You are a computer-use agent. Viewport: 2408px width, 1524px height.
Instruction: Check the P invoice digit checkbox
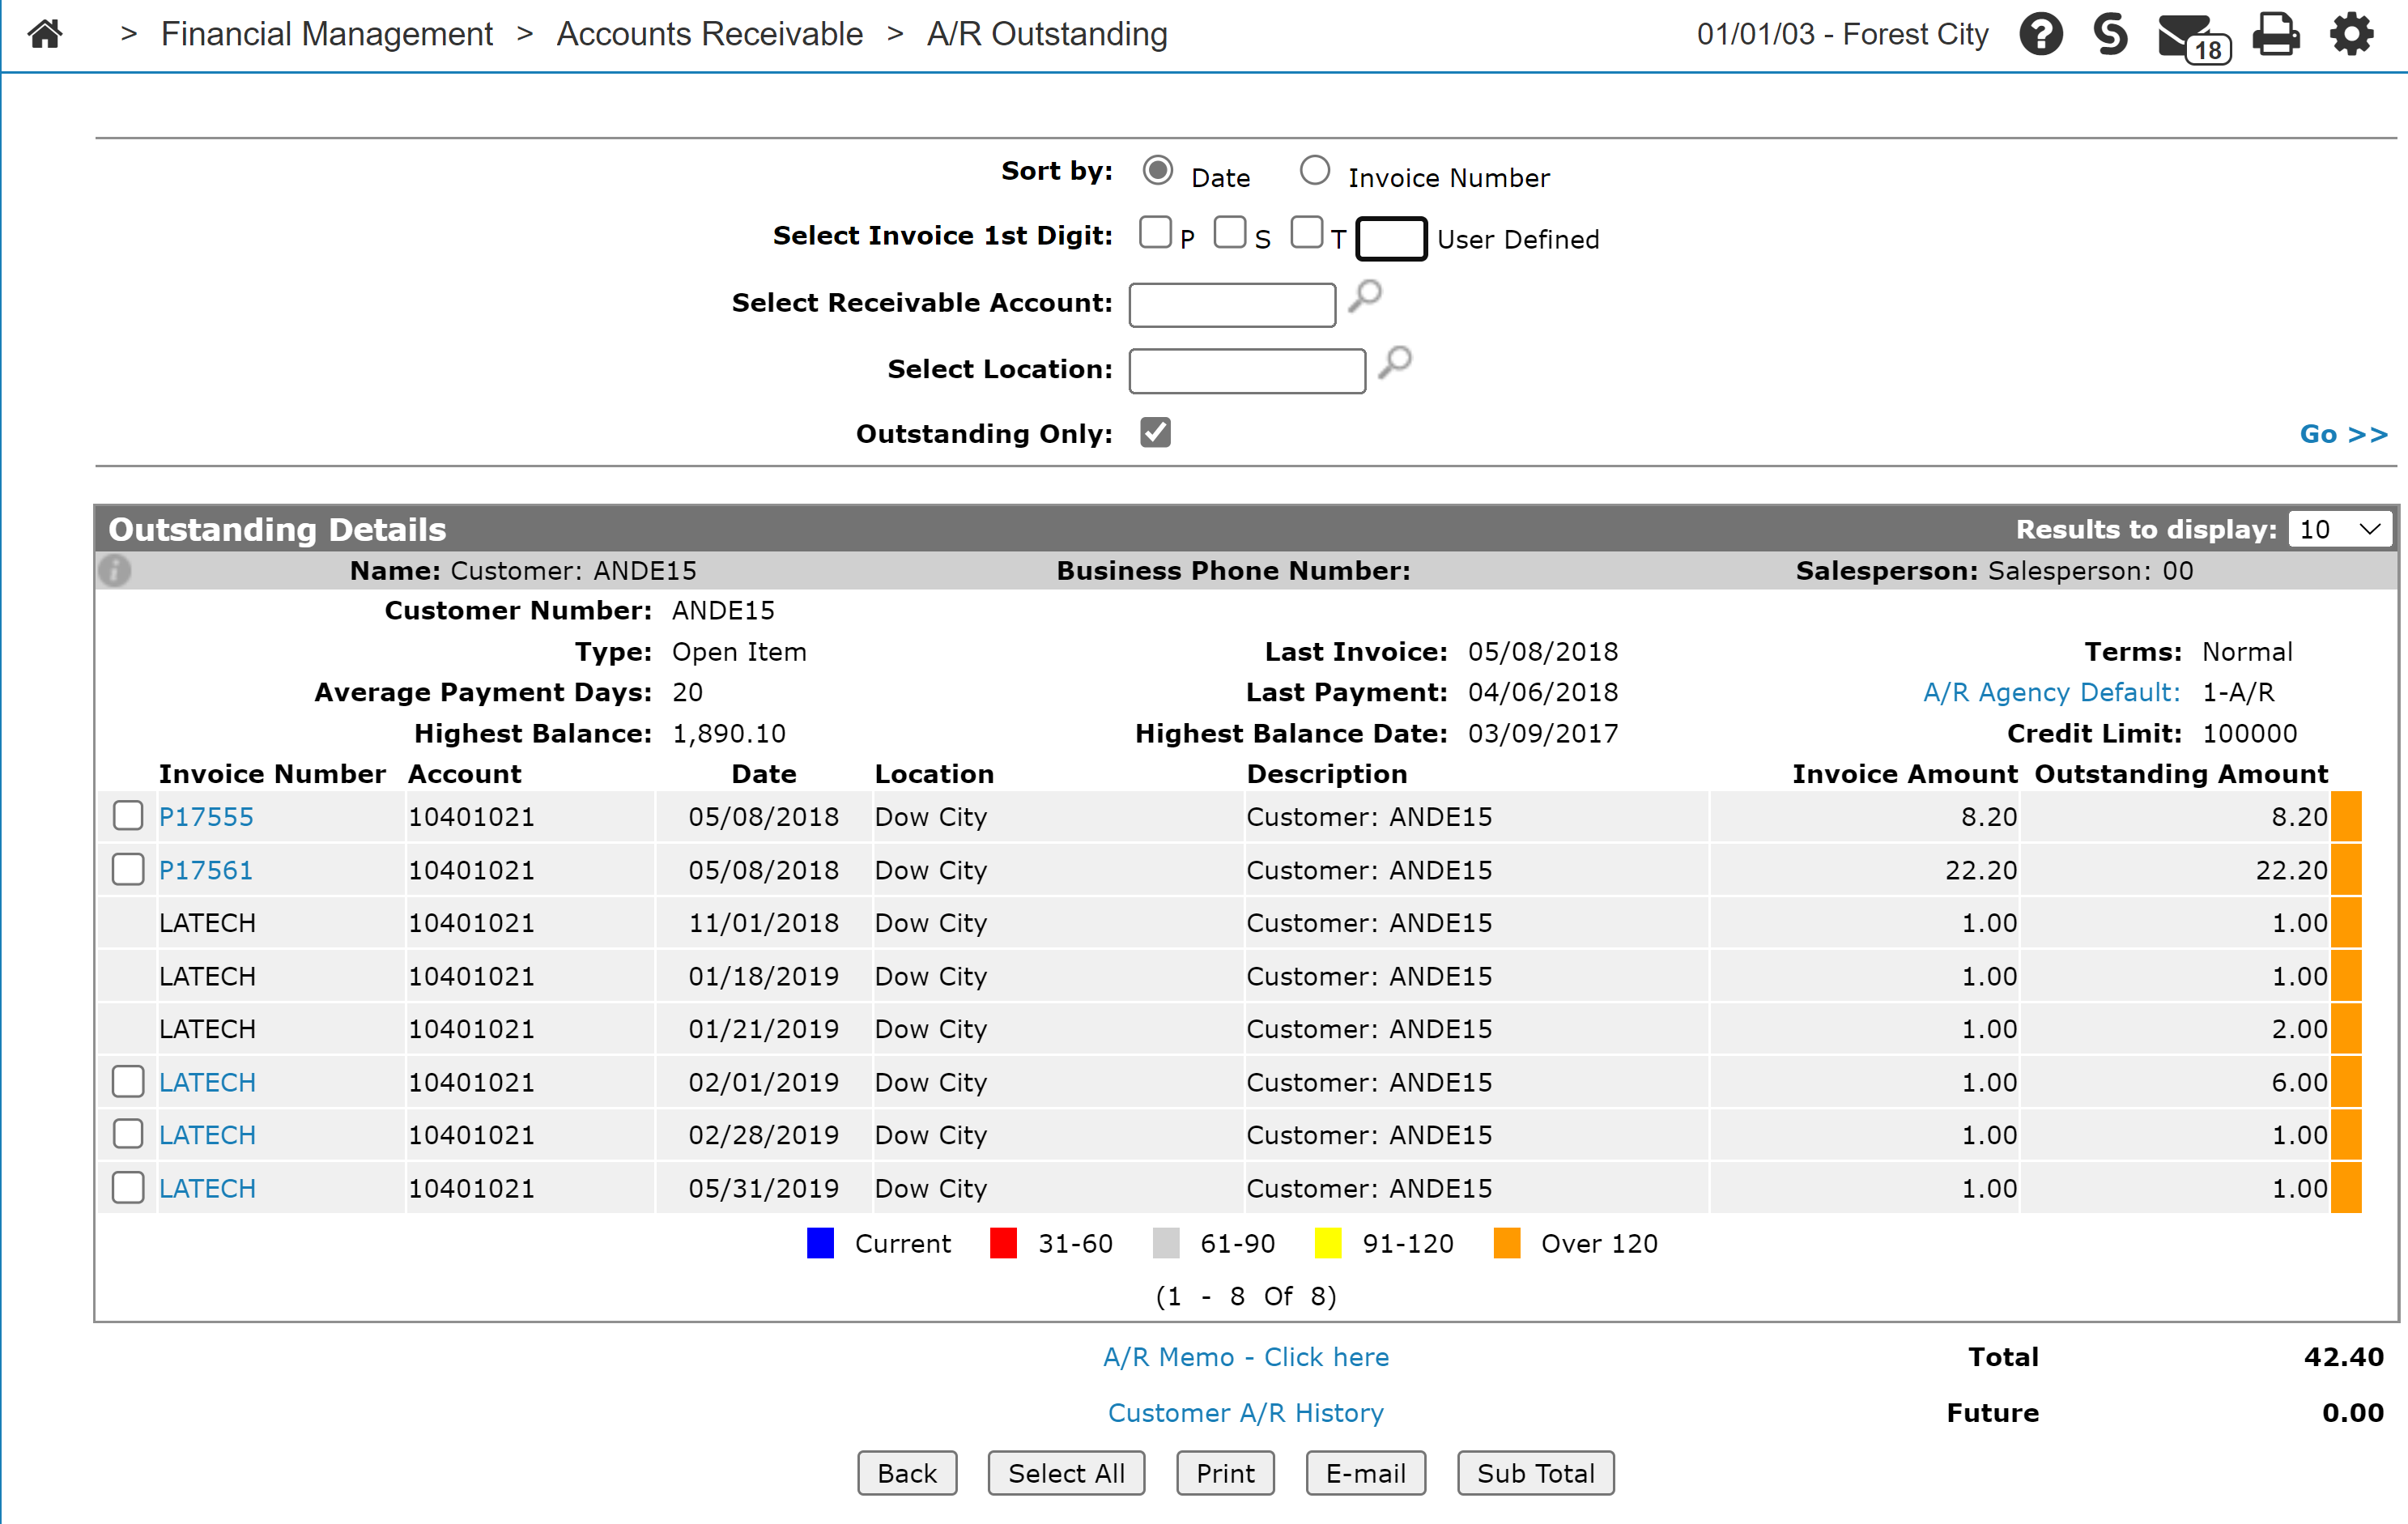tap(1155, 232)
